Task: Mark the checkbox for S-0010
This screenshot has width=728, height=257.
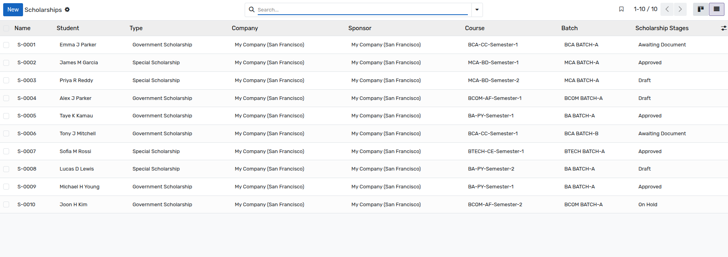Action: [6, 205]
